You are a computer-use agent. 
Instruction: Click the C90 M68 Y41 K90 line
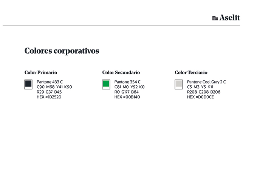coord(54,87)
